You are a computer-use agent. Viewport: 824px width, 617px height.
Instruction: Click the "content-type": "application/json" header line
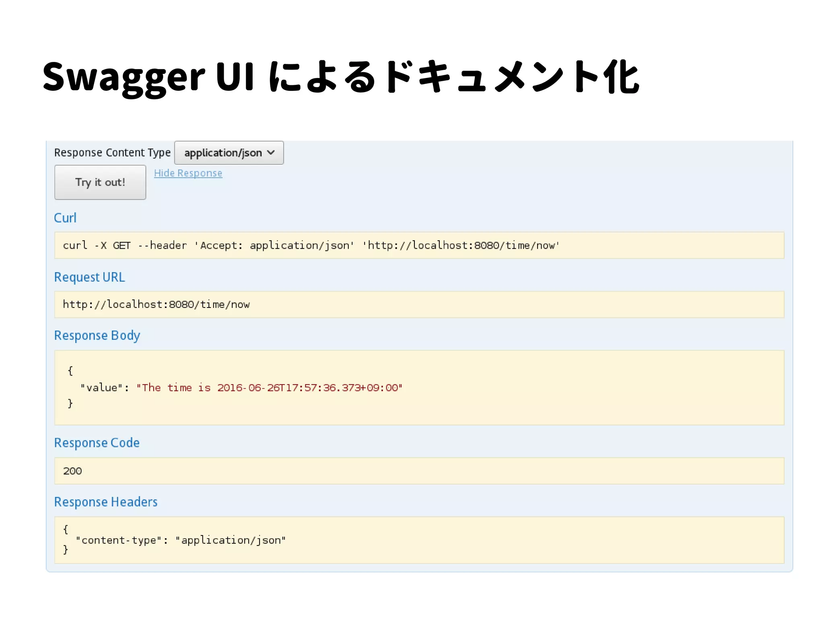tap(181, 540)
